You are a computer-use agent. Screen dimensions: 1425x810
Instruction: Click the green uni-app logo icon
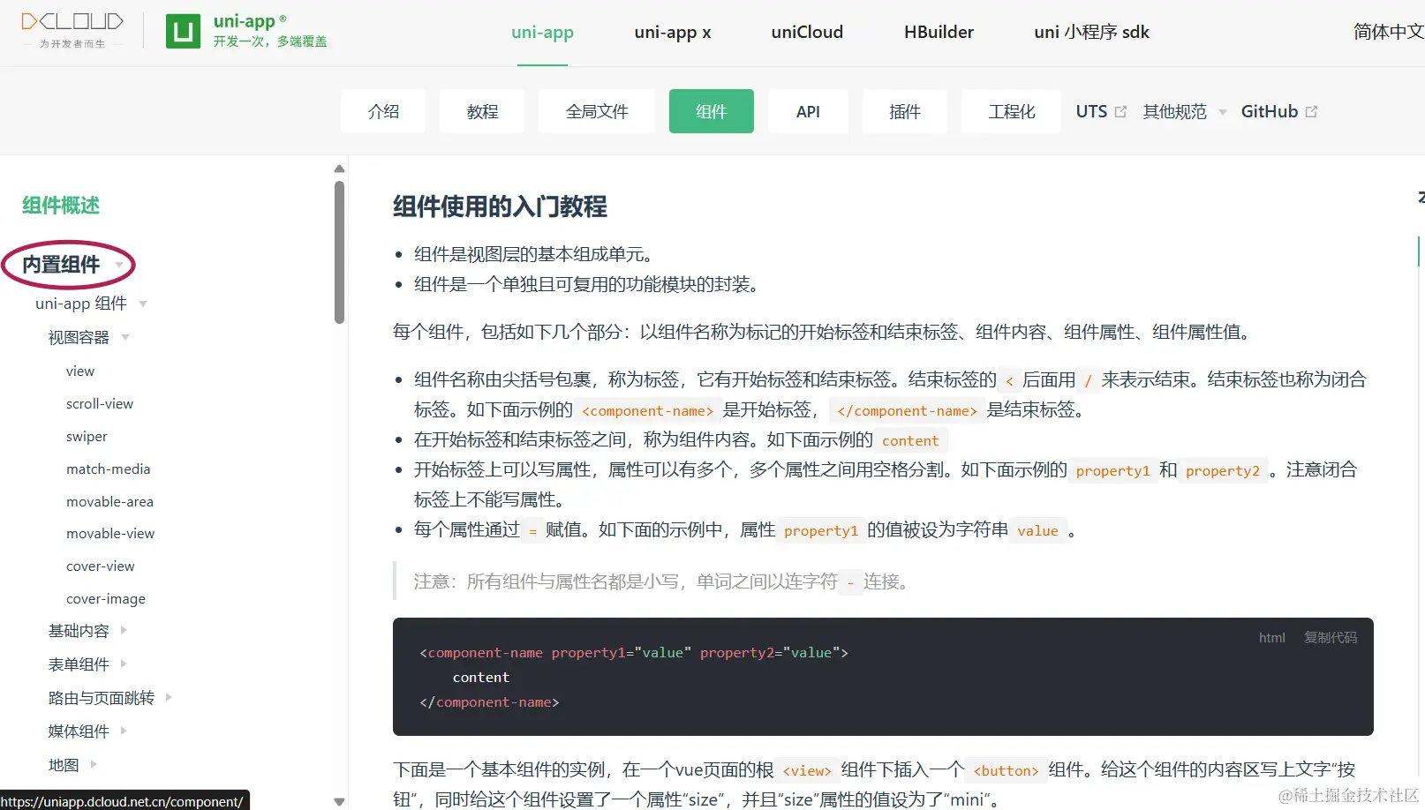click(x=183, y=32)
